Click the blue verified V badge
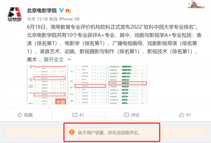Image resolution: width=211 pixels, height=143 pixels. point(62,10)
